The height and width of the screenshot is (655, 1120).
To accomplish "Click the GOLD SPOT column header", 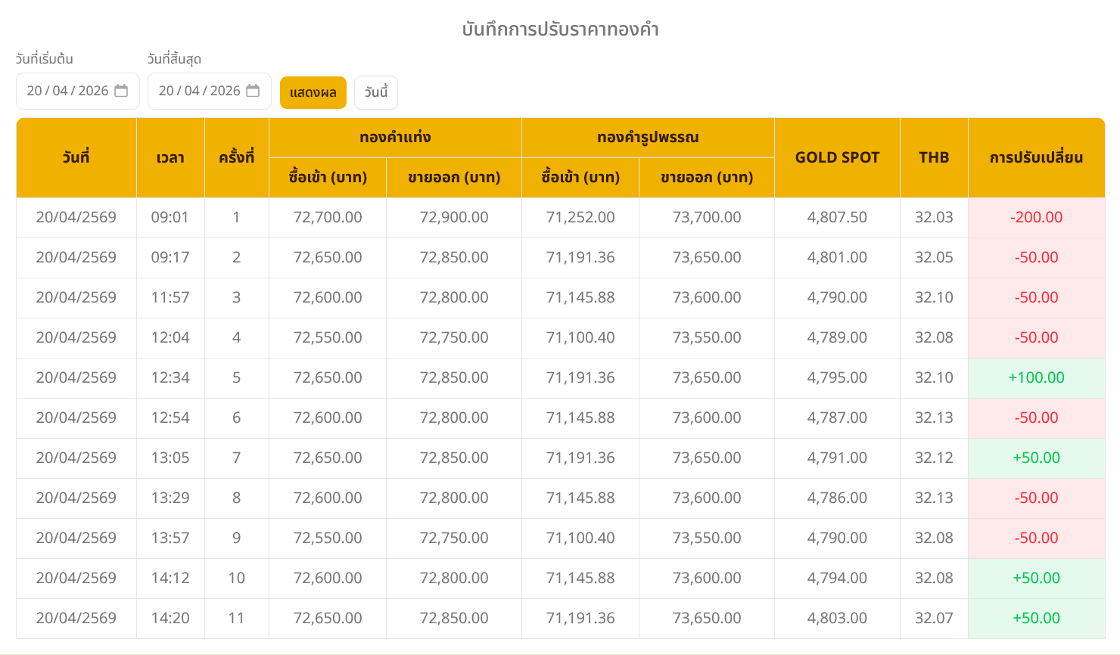I will point(837,157).
